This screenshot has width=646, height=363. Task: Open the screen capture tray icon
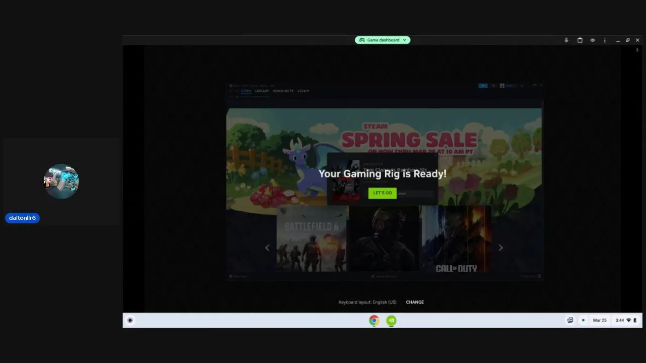click(570, 320)
